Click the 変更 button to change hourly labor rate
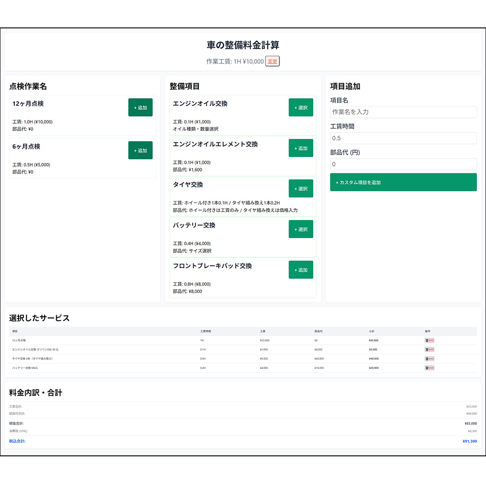 coord(272,61)
